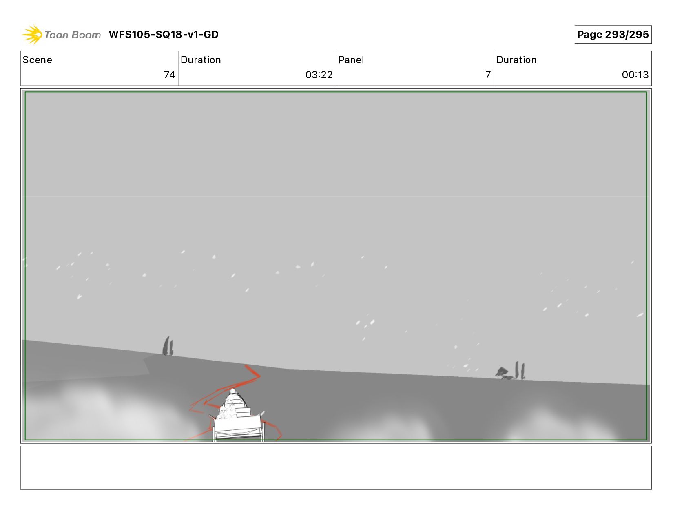Click the Panel label

click(x=351, y=60)
